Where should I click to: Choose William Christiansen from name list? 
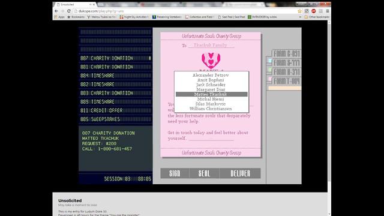[211, 109]
